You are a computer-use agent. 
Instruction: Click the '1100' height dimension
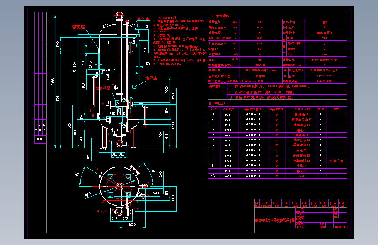(75, 133)
